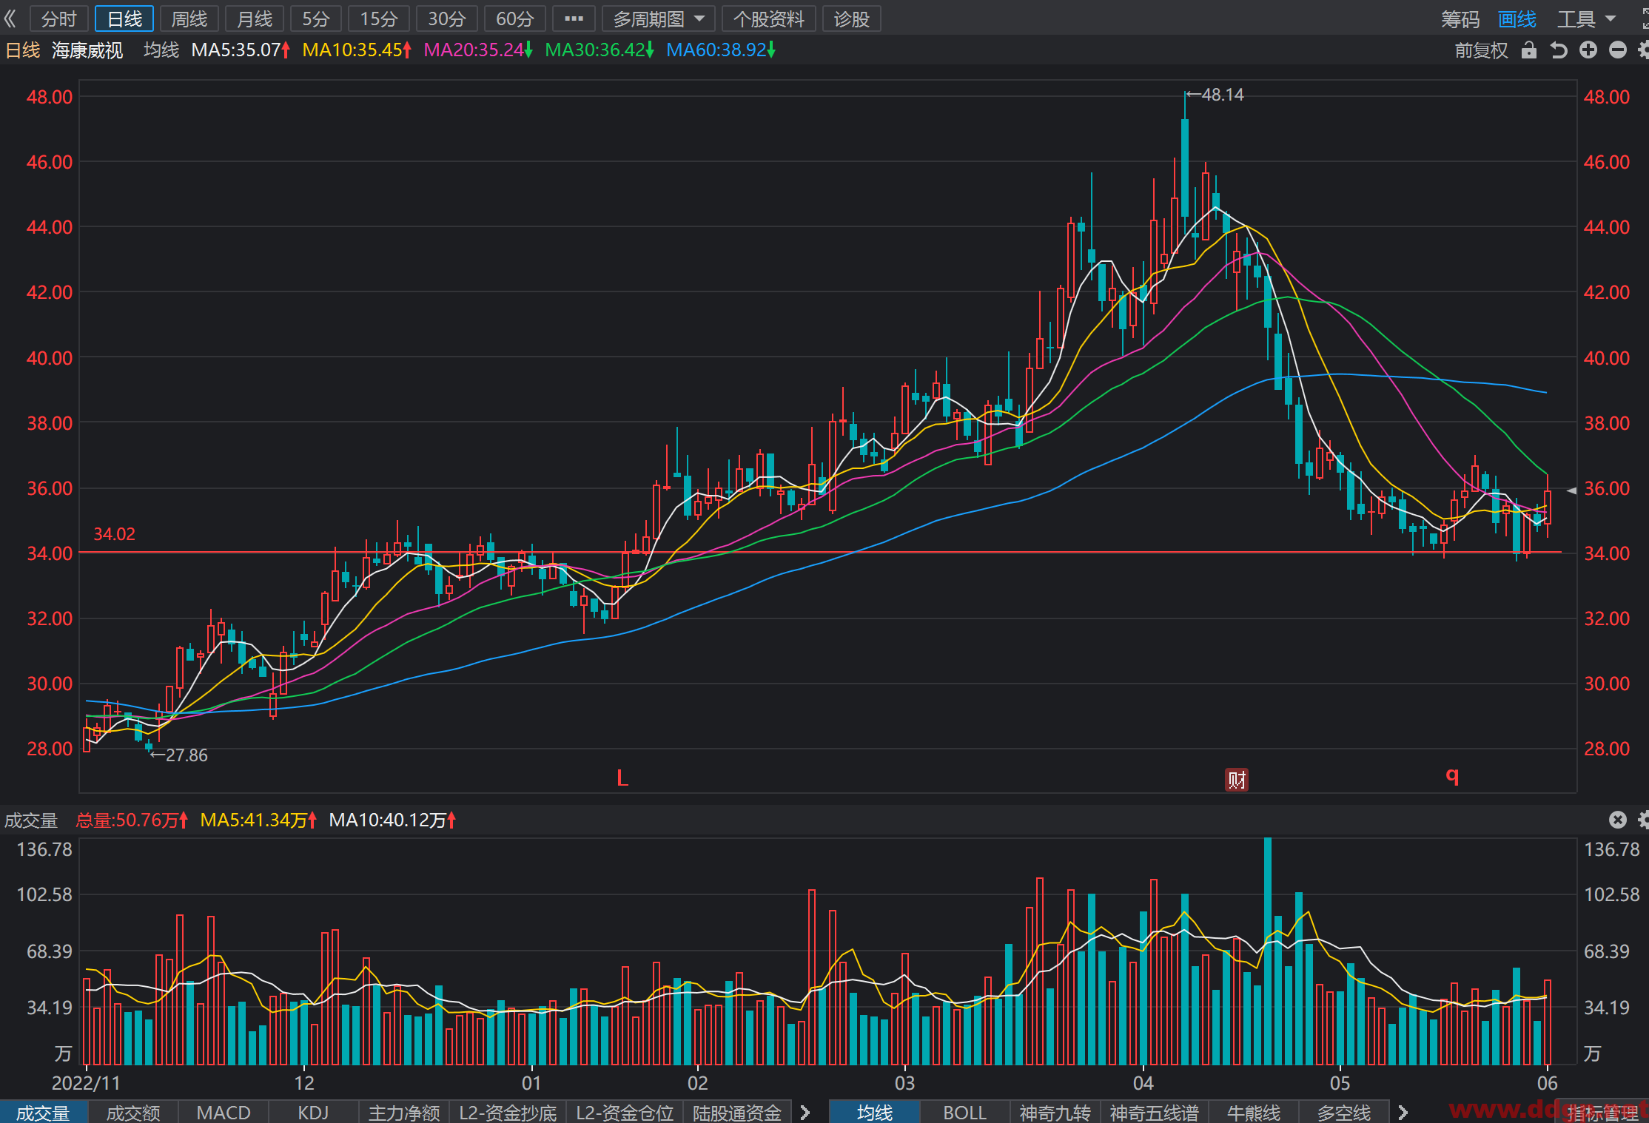This screenshot has width=1649, height=1123.
Task: Zoom in using the circled plus icon
Action: [x=1588, y=50]
